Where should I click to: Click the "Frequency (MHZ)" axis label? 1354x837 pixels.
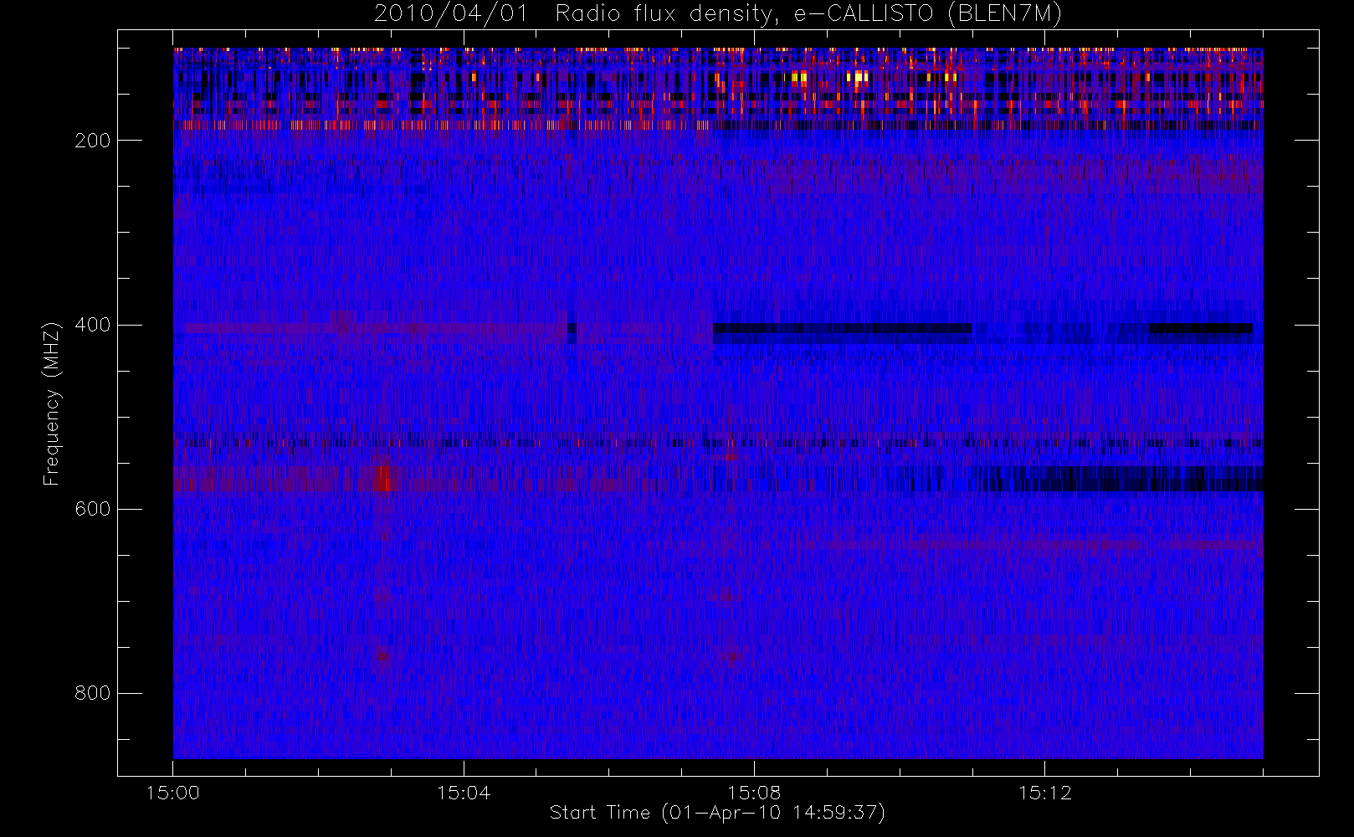(x=52, y=403)
